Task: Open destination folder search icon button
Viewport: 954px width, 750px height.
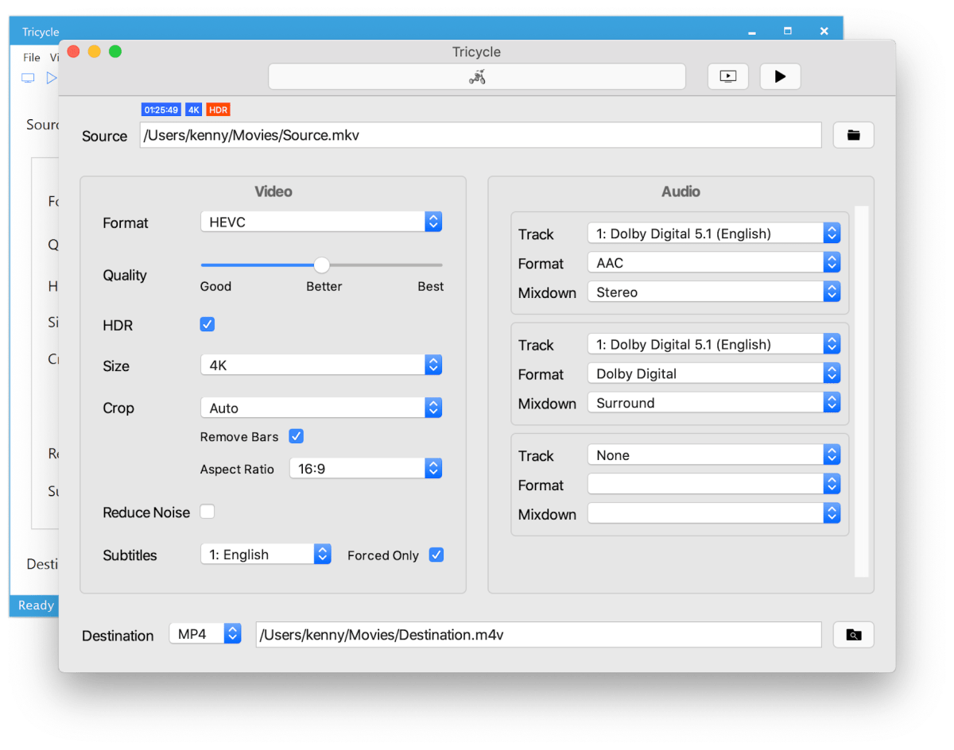Action: (853, 635)
